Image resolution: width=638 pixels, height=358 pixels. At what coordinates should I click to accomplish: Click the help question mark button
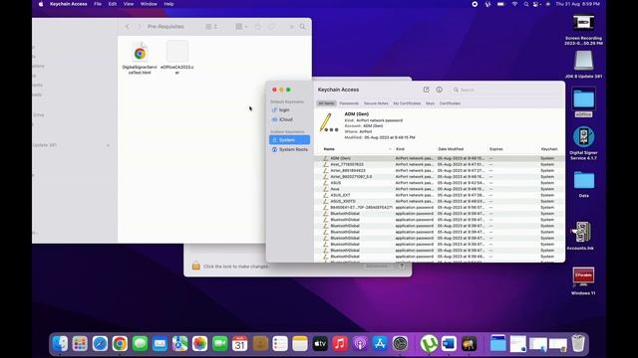pyautogui.click(x=402, y=267)
